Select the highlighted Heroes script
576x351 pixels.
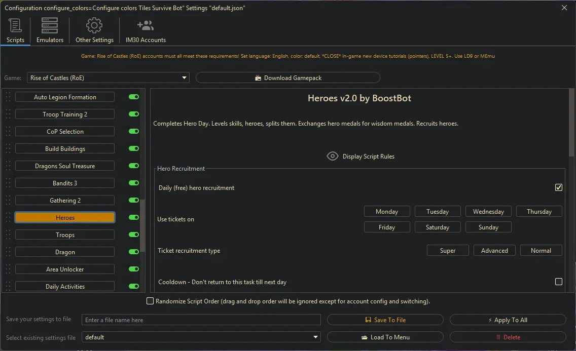click(x=65, y=217)
